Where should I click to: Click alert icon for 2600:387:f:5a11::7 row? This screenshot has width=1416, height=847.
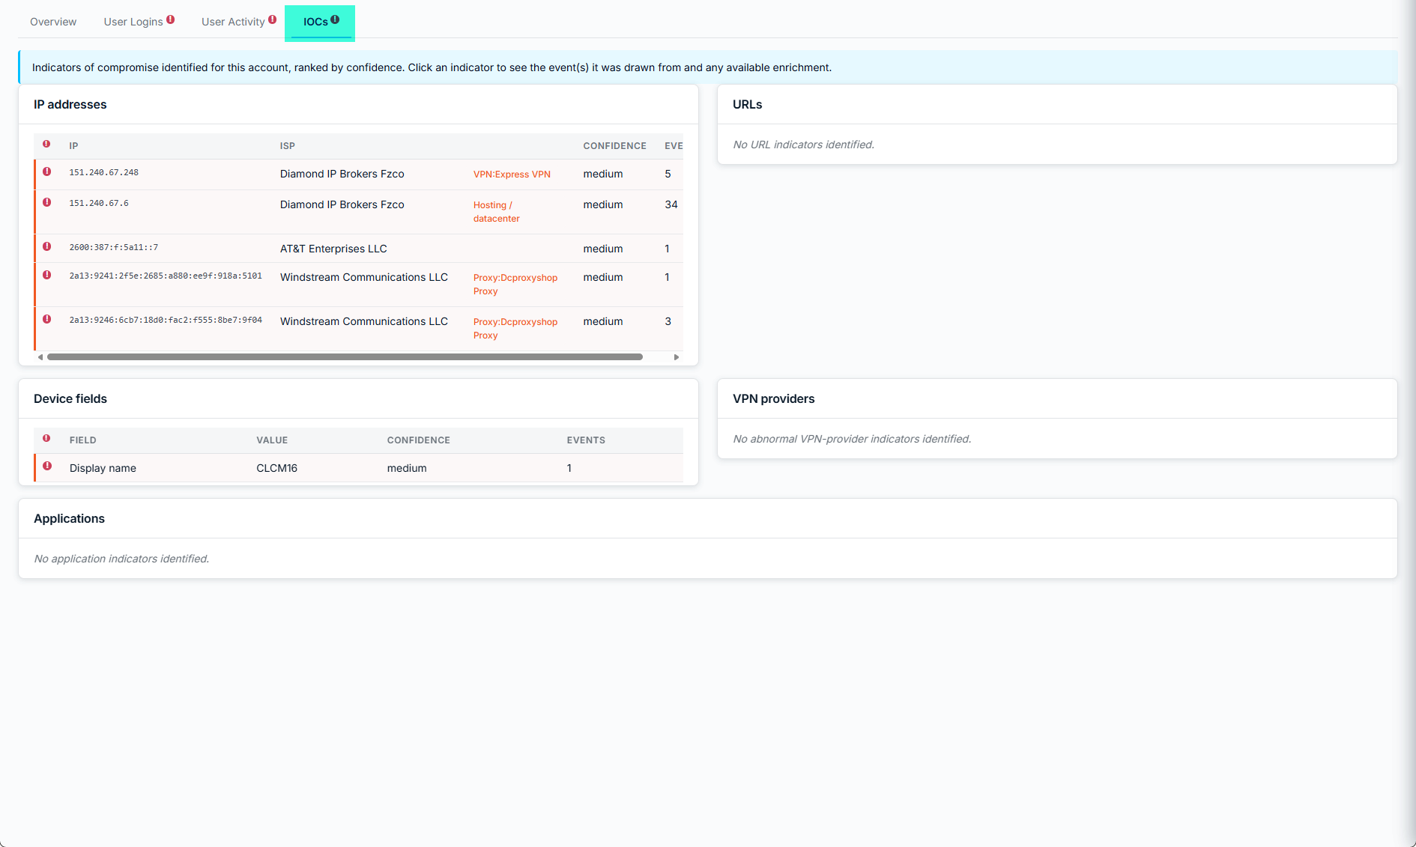tap(47, 246)
